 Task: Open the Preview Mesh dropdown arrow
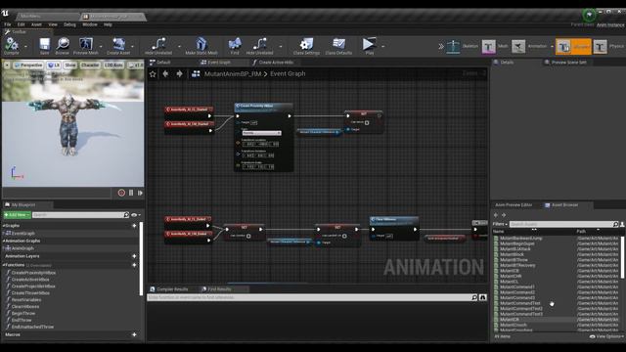[x=101, y=47]
